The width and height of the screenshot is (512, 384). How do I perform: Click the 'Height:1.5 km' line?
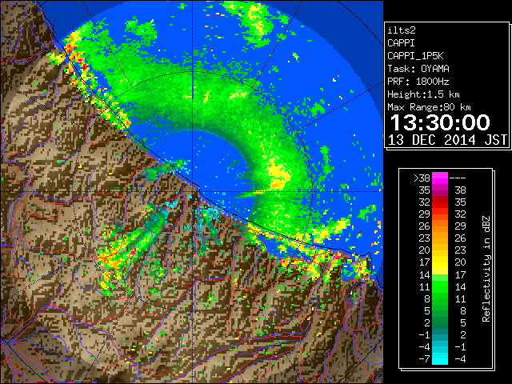pos(423,94)
